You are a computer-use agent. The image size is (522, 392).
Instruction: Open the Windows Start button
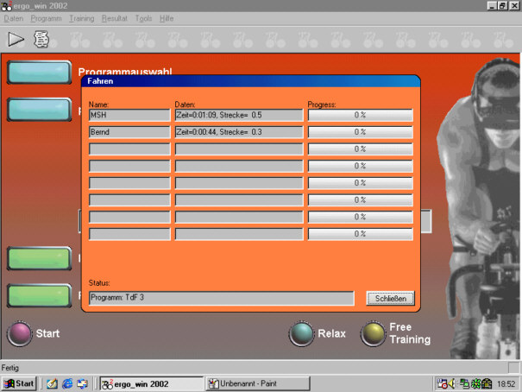[x=19, y=383]
